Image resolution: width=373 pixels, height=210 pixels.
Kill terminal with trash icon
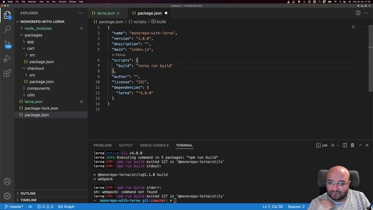352,145
